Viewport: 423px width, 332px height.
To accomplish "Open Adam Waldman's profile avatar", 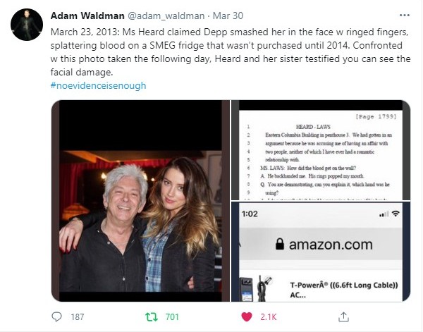I will point(27,25).
